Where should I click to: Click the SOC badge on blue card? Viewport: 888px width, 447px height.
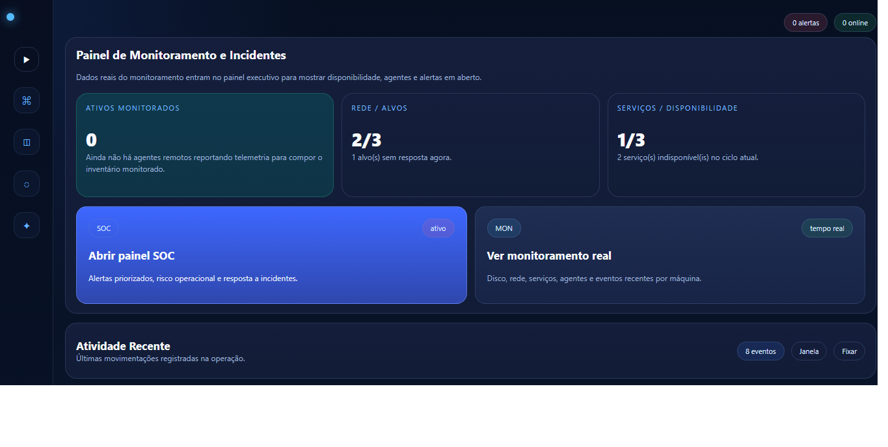(x=103, y=228)
